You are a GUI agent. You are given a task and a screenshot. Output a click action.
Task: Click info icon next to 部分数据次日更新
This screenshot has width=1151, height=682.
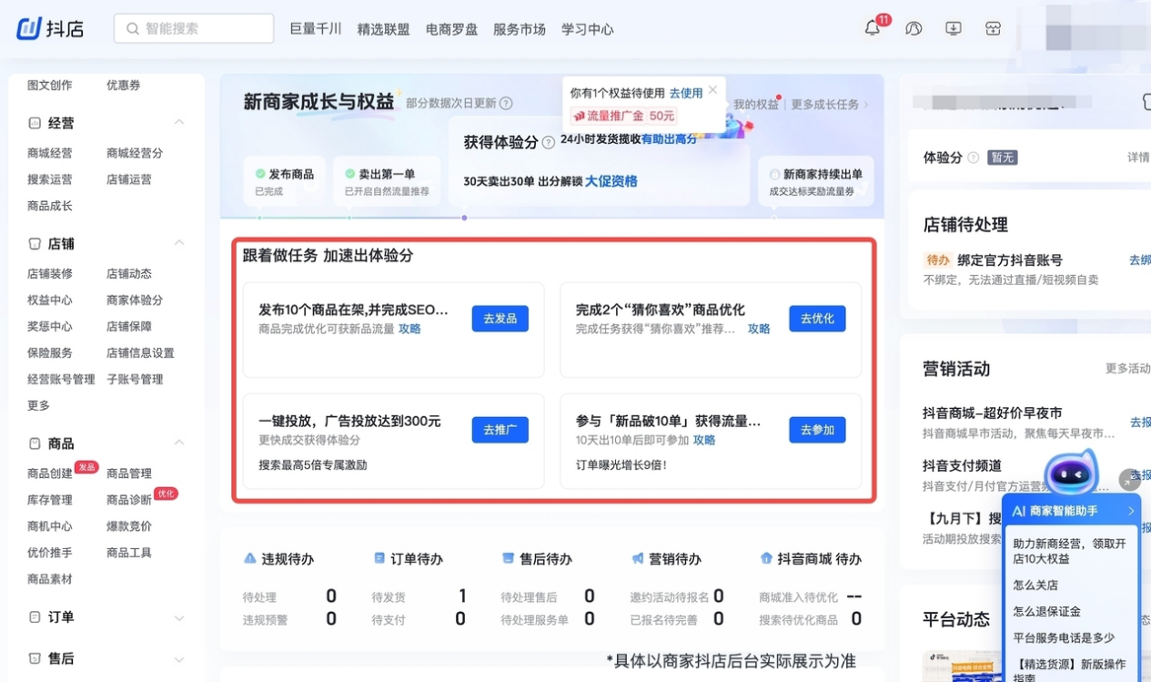(506, 104)
